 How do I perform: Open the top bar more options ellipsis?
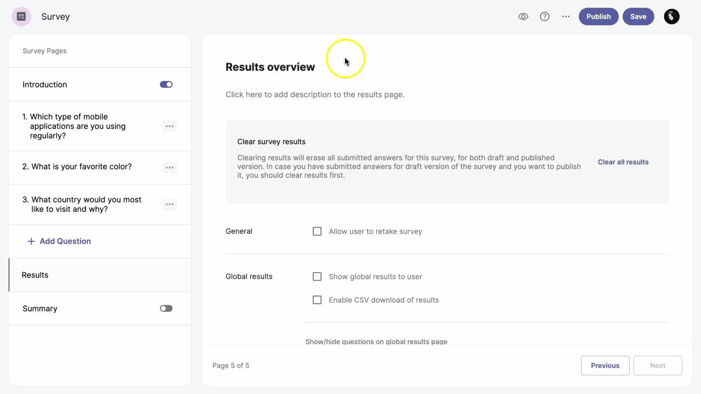(566, 16)
